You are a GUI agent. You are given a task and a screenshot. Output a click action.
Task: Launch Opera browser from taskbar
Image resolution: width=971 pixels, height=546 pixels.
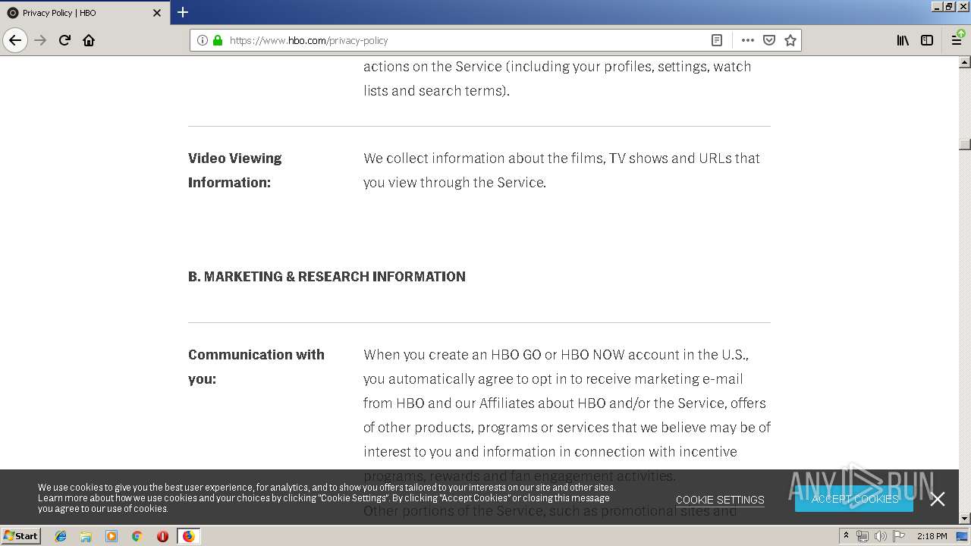coord(162,536)
